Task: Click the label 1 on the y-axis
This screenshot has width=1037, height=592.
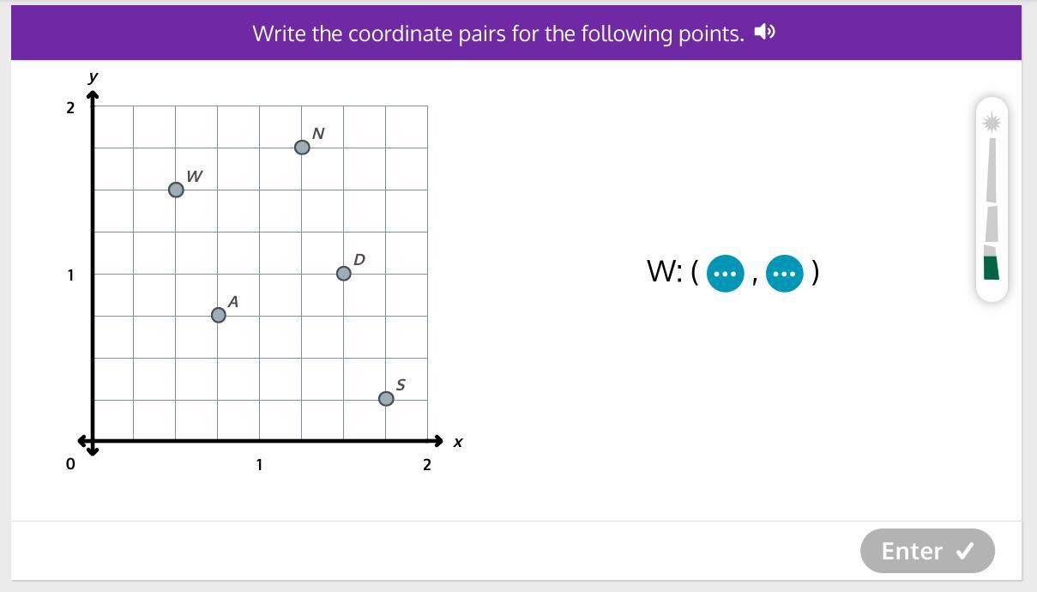Action: coord(70,275)
